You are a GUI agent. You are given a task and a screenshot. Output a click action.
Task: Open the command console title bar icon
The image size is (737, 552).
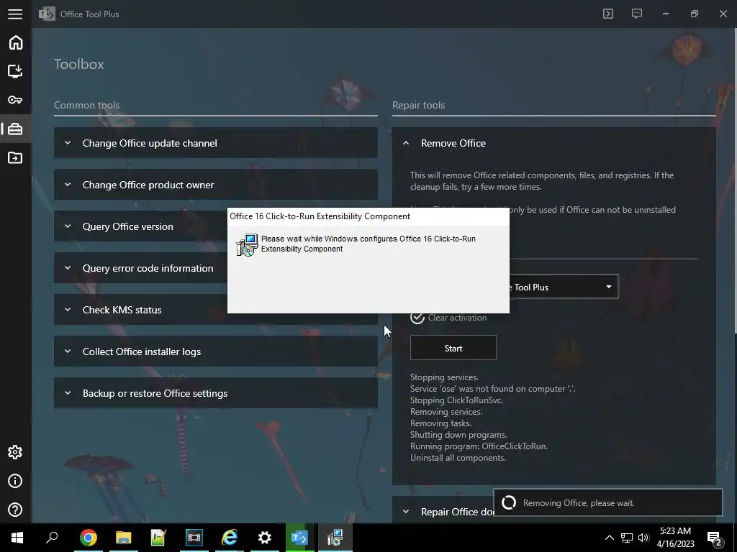coord(607,14)
